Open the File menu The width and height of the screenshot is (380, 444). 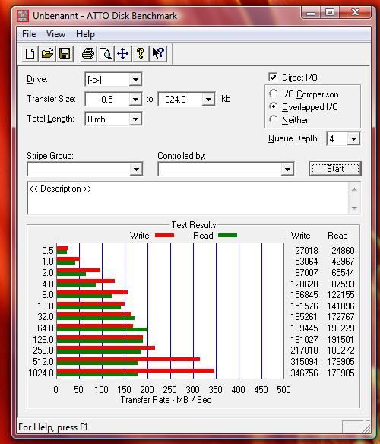pyautogui.click(x=29, y=34)
